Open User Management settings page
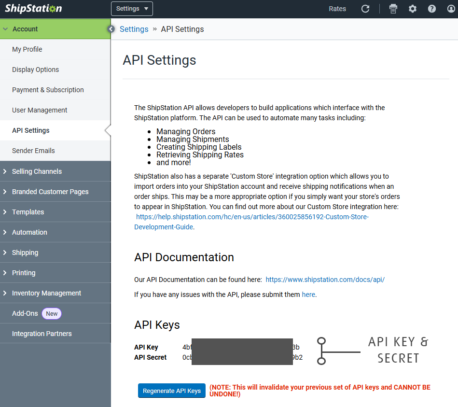The width and height of the screenshot is (458, 407). point(40,110)
